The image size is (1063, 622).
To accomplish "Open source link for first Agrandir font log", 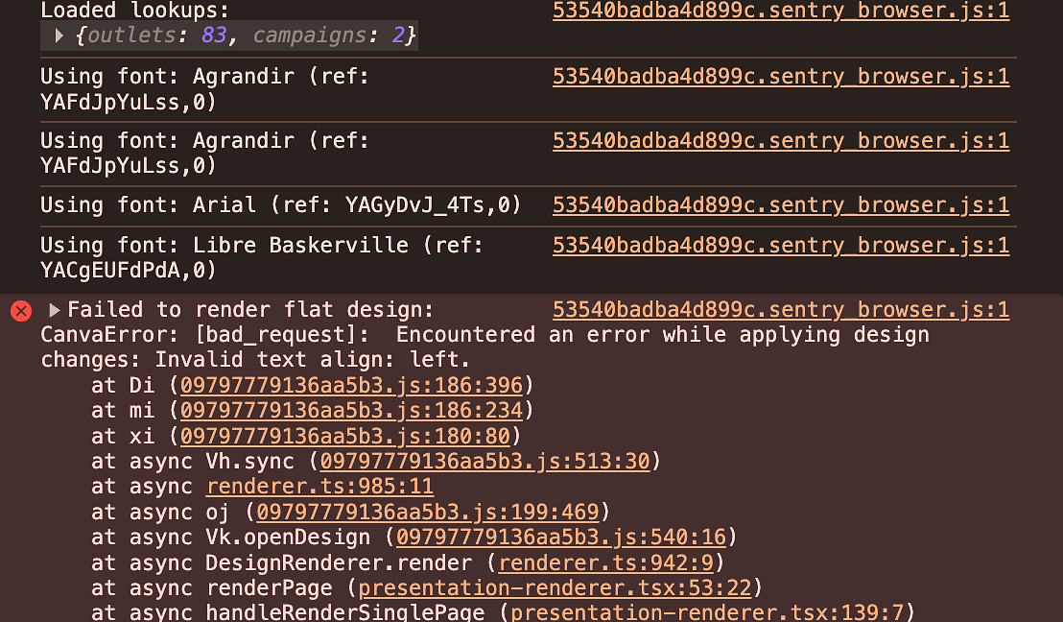I will click(781, 77).
